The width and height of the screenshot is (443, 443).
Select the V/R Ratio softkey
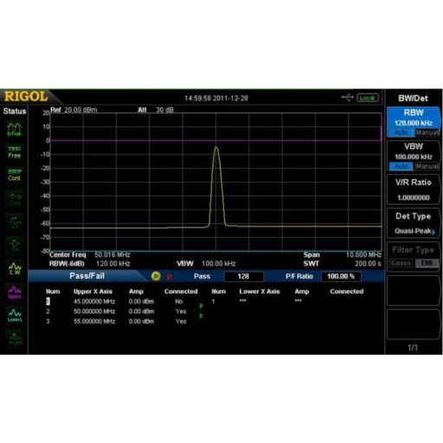(x=414, y=189)
